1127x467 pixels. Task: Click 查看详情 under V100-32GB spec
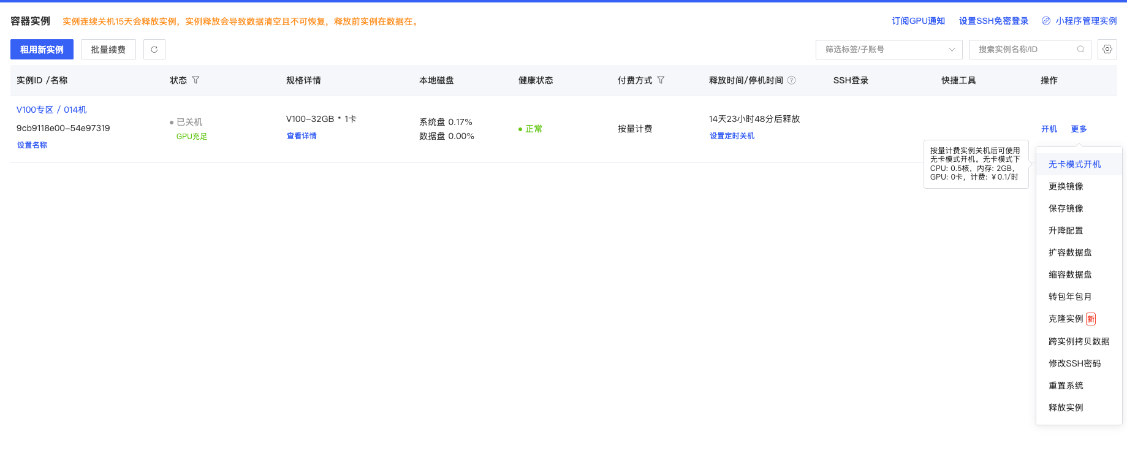click(x=302, y=136)
